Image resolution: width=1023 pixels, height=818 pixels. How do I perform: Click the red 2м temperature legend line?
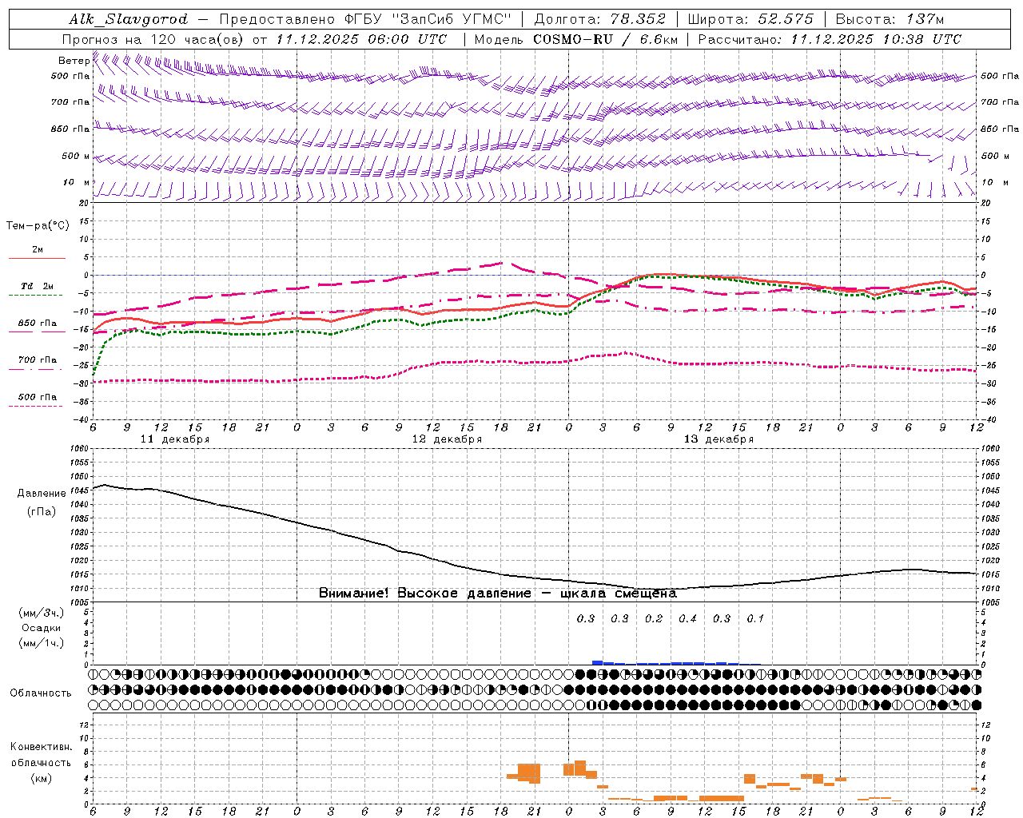tap(37, 258)
